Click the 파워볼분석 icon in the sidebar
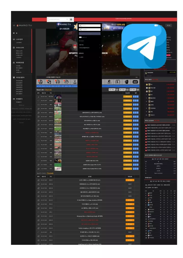183x258 pixels. click(x=14, y=99)
